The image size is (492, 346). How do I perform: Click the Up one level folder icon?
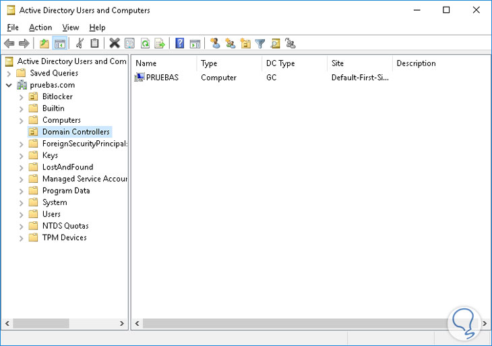[44, 44]
